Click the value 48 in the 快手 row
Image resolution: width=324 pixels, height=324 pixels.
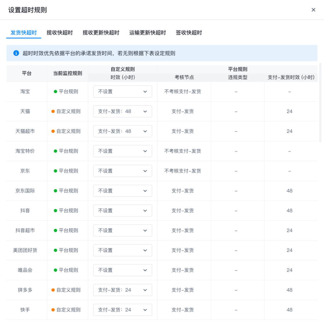tap(289, 310)
